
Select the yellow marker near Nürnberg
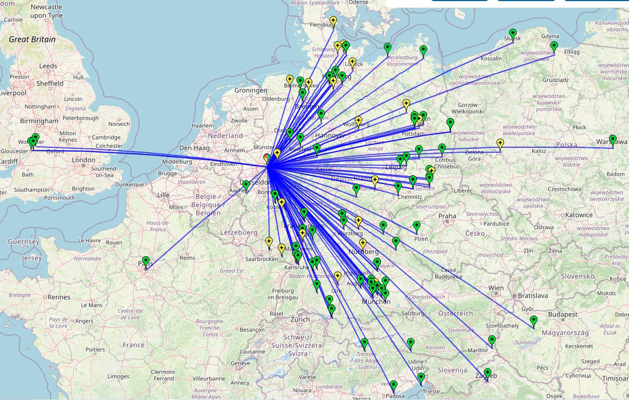tap(363, 243)
